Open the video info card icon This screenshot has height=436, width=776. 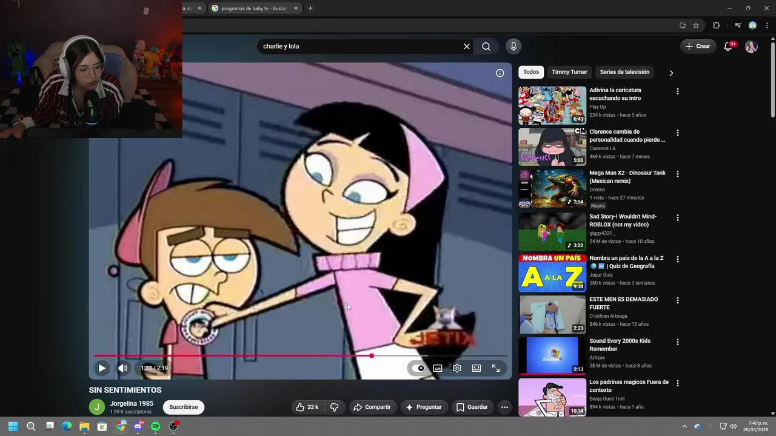click(500, 73)
